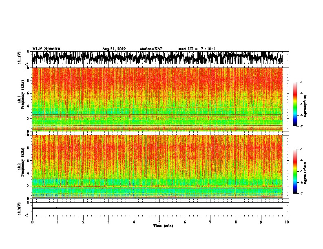Screen dimensions: 323x249
Task: Click the "-3" label on ch.1 colorbar
Action: click(301, 82)
